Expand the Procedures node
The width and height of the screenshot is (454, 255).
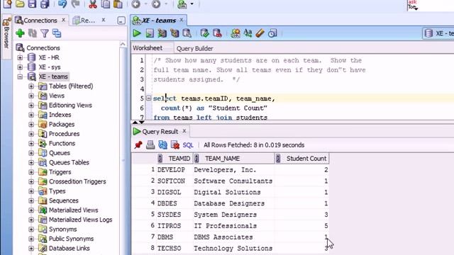pos(31,134)
